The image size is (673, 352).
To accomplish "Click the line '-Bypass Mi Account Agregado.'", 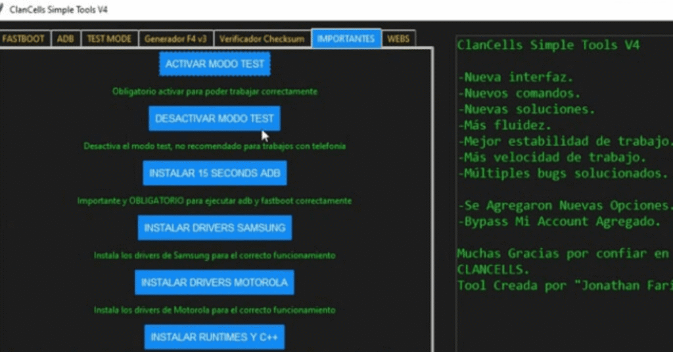I will 559,221.
